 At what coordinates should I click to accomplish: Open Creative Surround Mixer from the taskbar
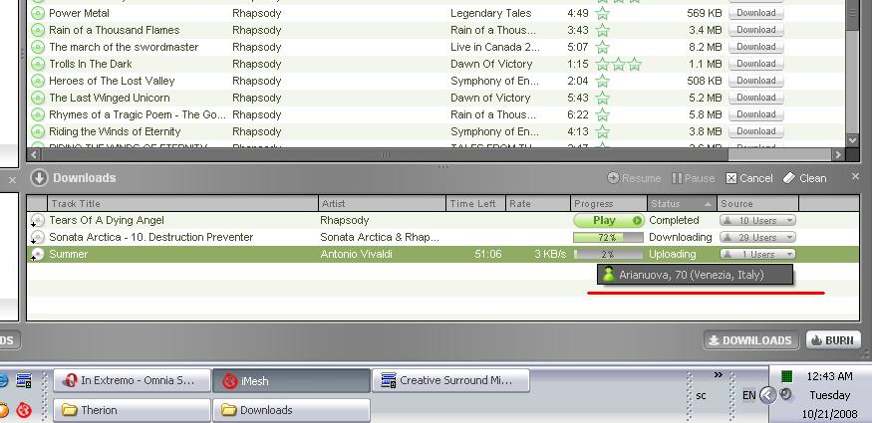click(451, 381)
